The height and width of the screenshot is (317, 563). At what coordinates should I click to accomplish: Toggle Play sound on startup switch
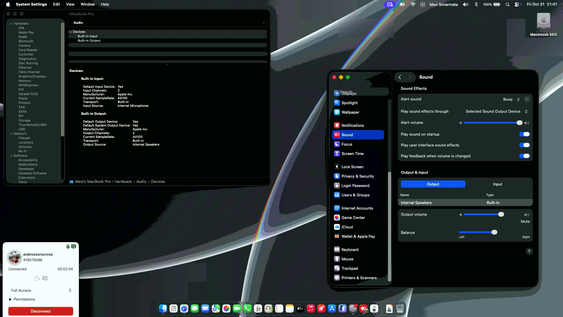point(524,134)
